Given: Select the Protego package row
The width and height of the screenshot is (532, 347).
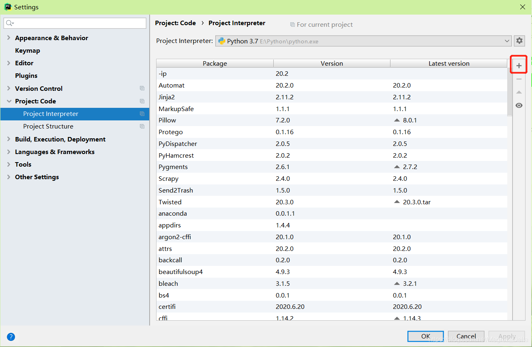Looking at the screenshot, I should tap(332, 132).
